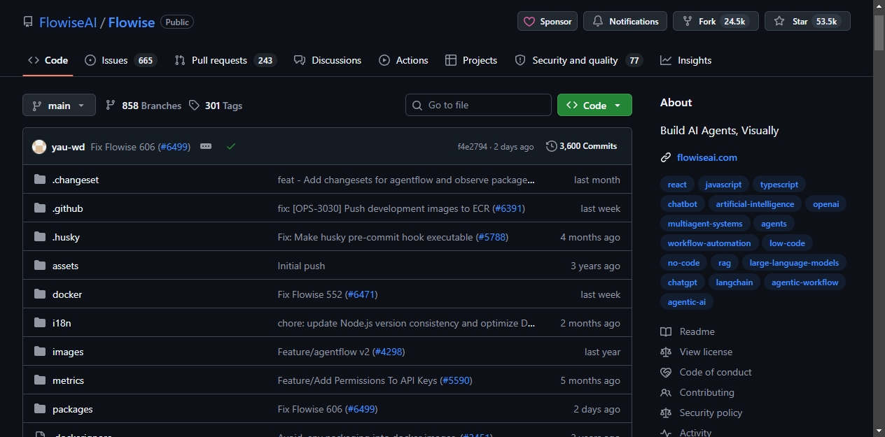
Task: Open the Flowise repository name link
Action: pyautogui.click(x=132, y=22)
